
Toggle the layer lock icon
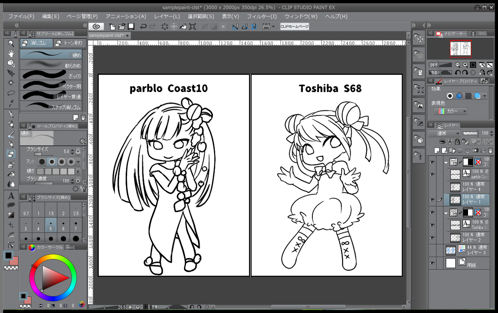457,142
